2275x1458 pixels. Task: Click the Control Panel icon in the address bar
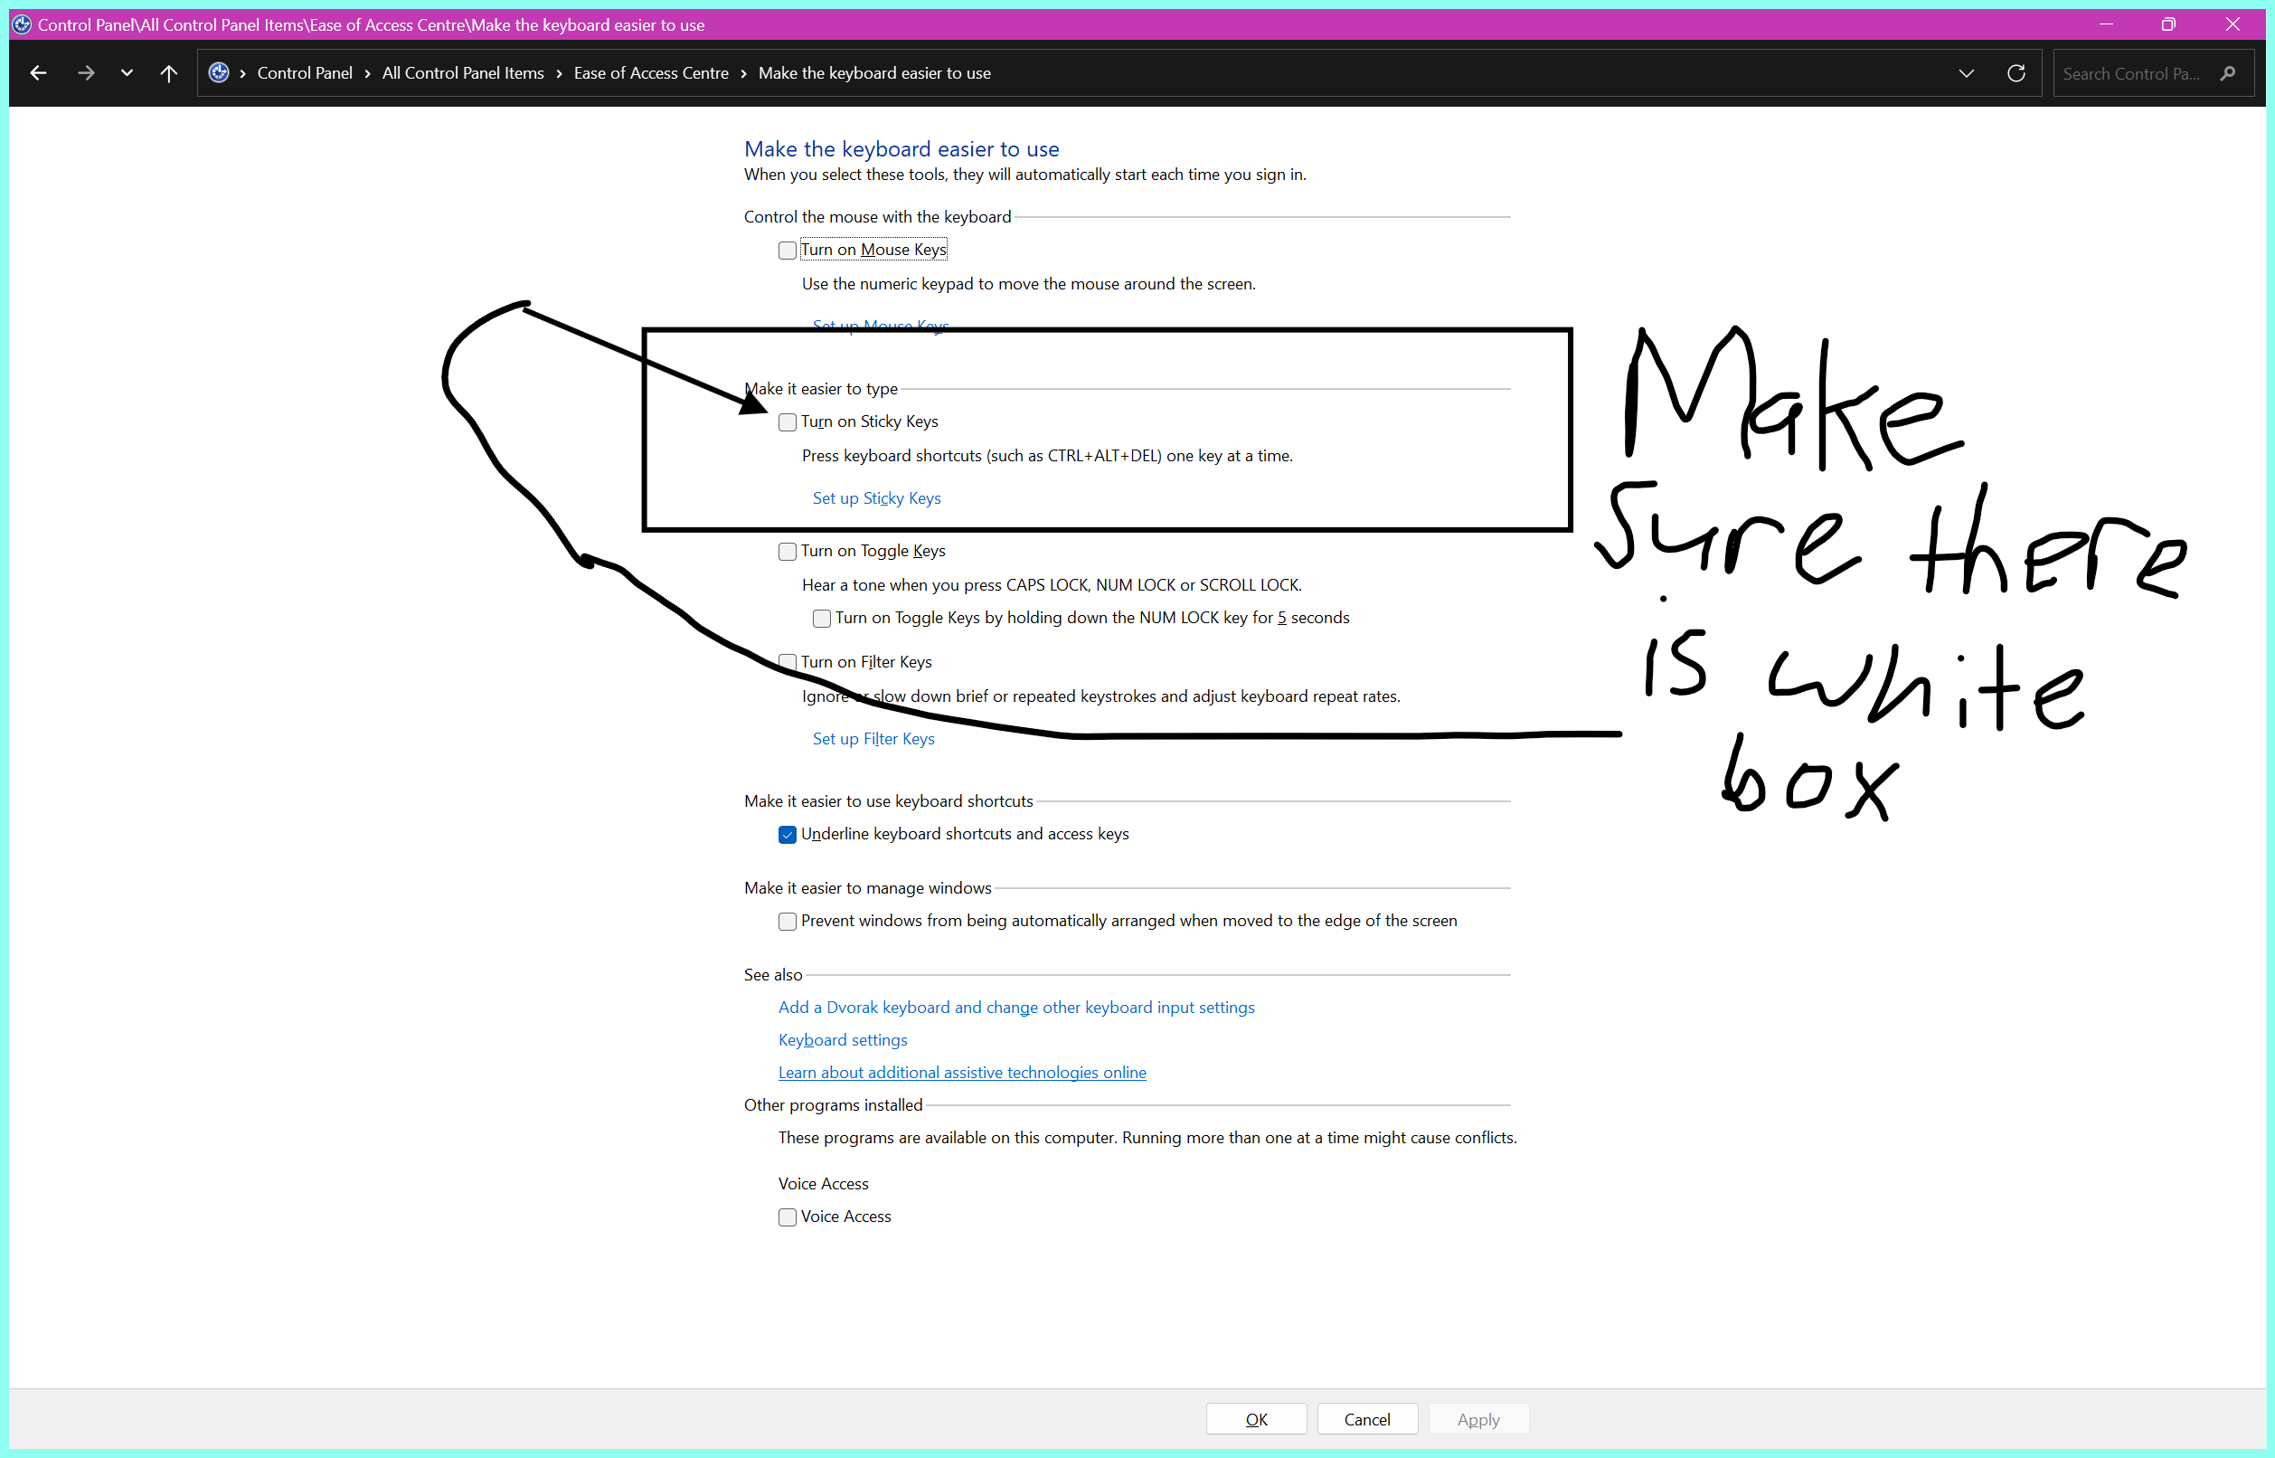point(219,73)
